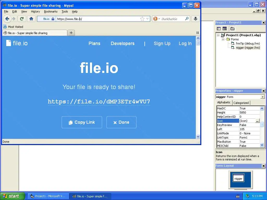
Task: Open the browser Home page button
Action: (31, 19)
